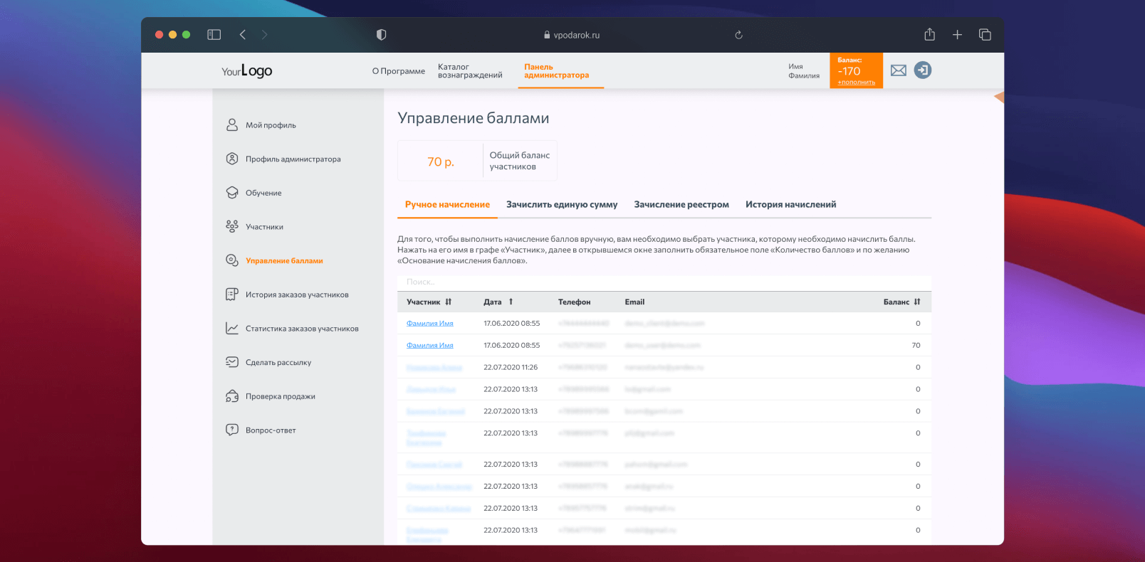The height and width of the screenshot is (562, 1145).
Task: Open Профиль администратора sidebar item
Action: [293, 159]
